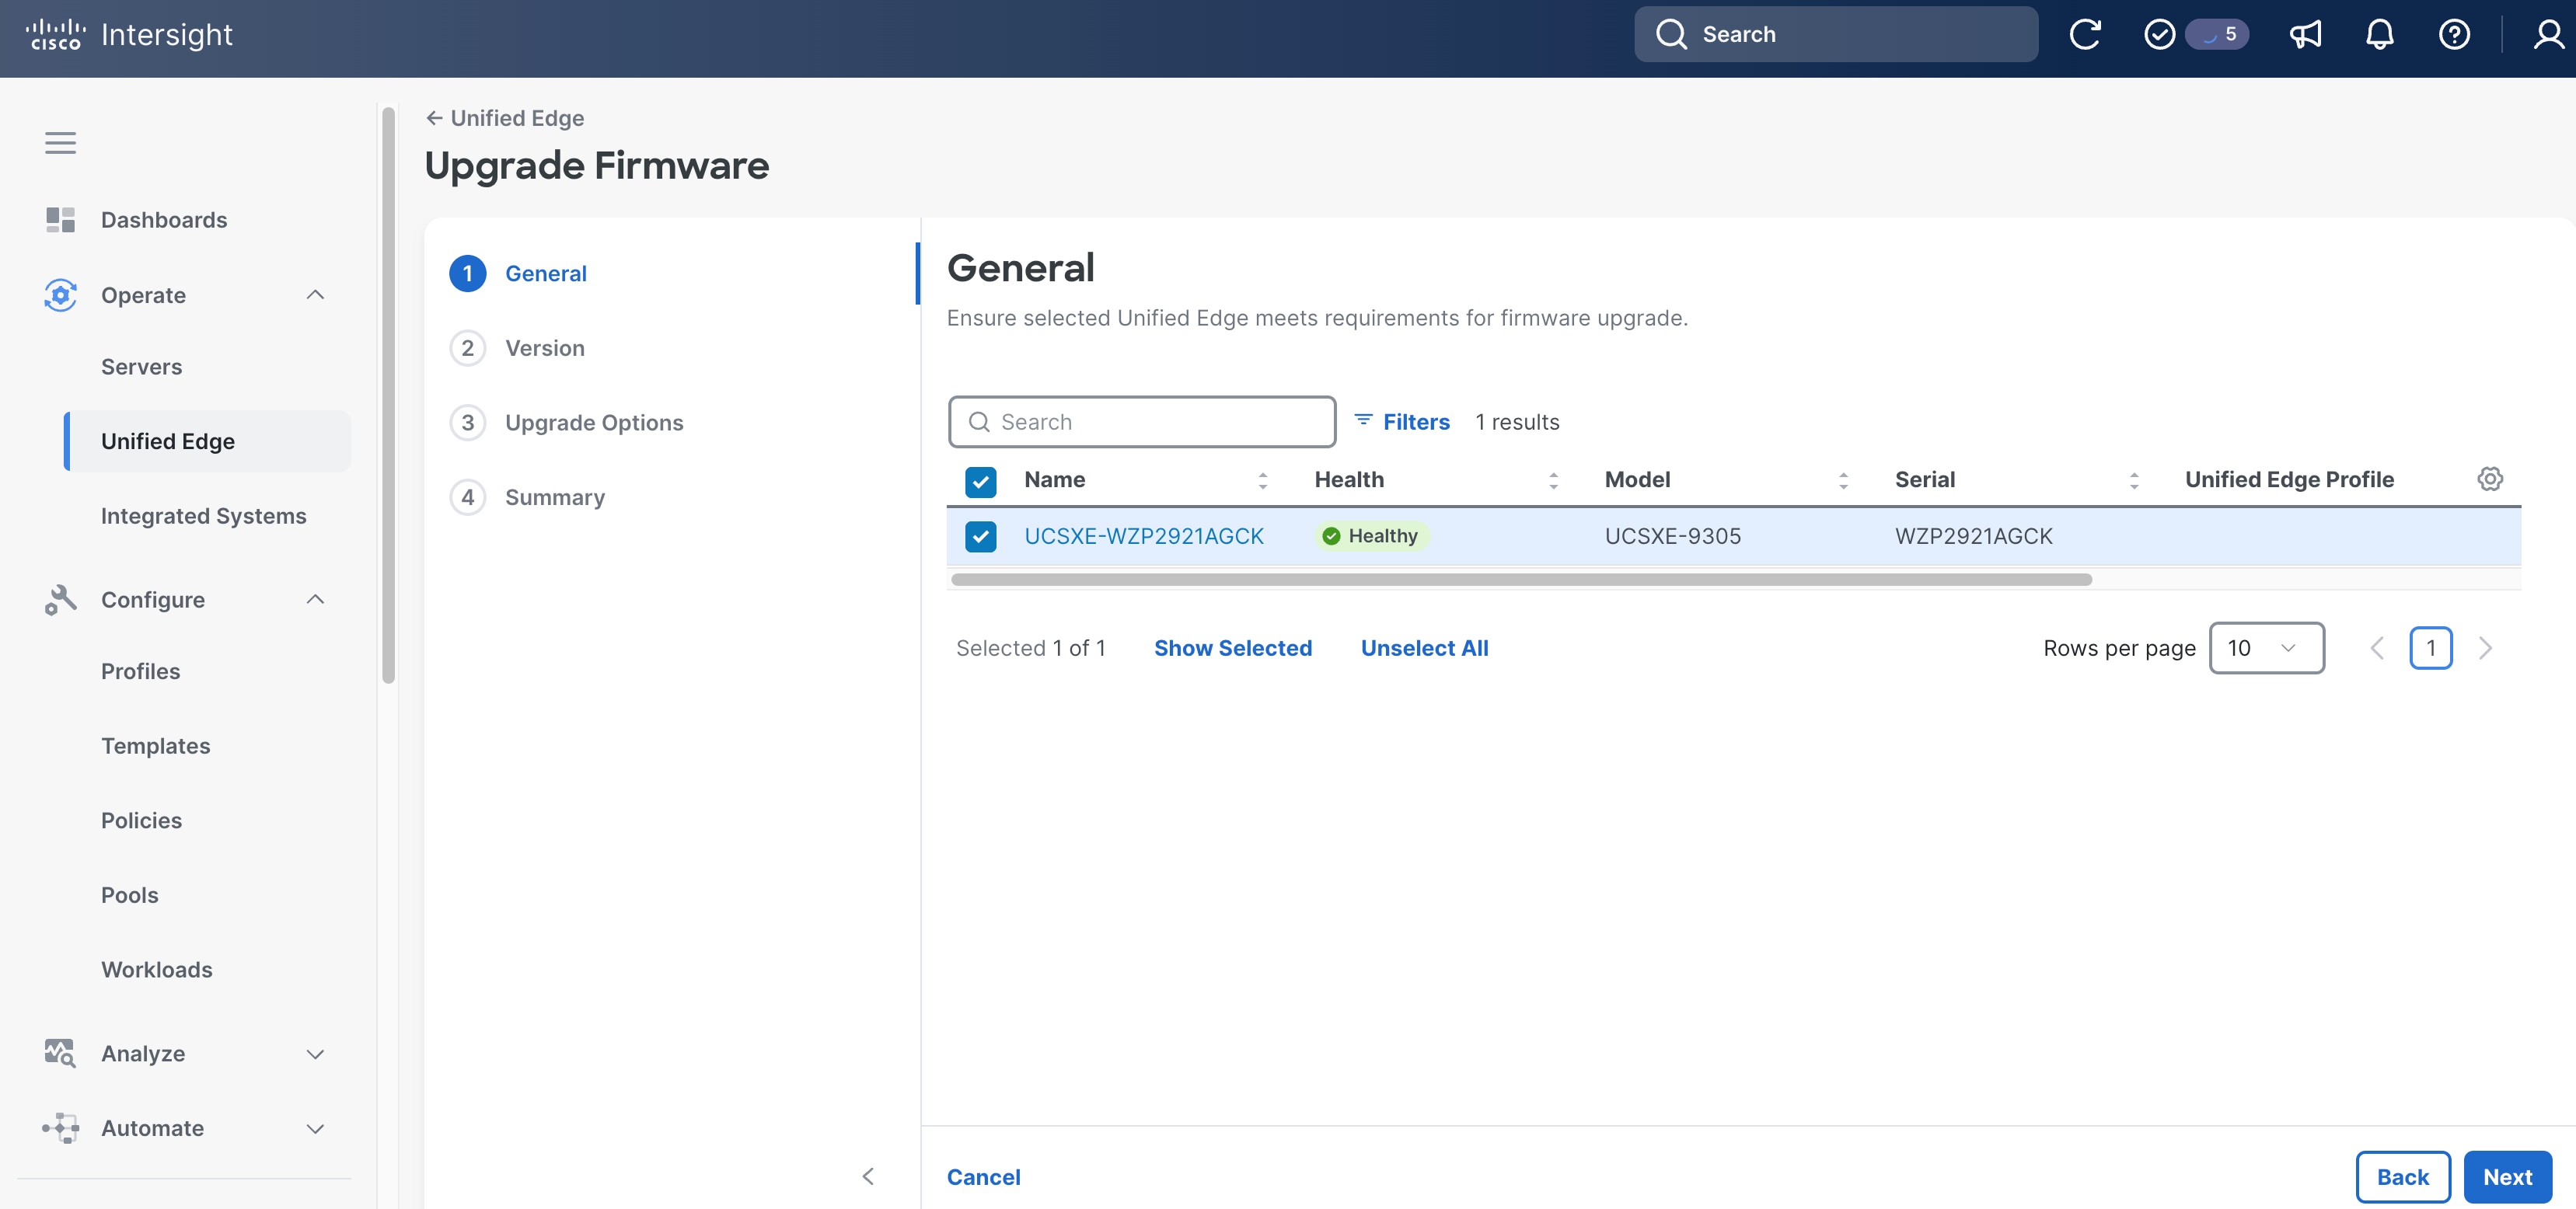The image size is (2576, 1209).
Task: Toggle the hamburger navigation menu
Action: 60,143
